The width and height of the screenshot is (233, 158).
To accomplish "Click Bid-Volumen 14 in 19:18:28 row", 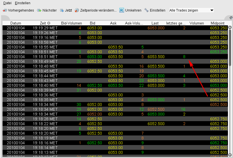I will pos(79,119).
